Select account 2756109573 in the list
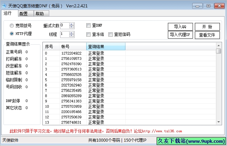This screenshot has height=146, width=227. (71, 59)
